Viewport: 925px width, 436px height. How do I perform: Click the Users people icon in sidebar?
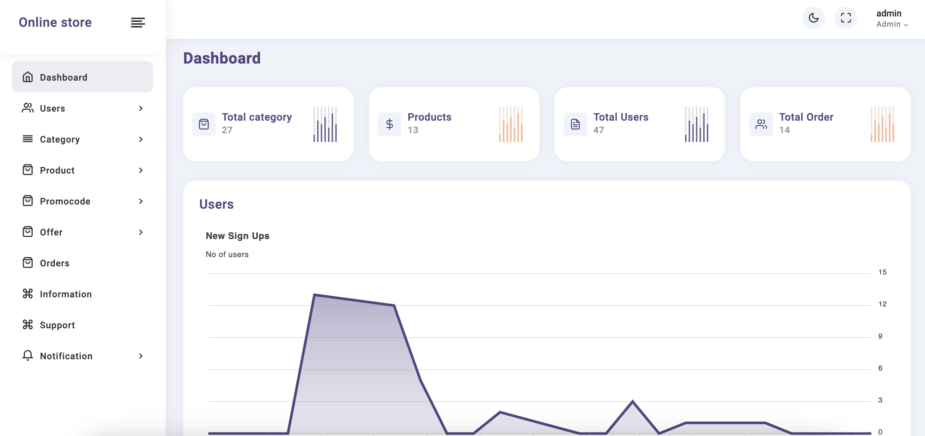[28, 108]
